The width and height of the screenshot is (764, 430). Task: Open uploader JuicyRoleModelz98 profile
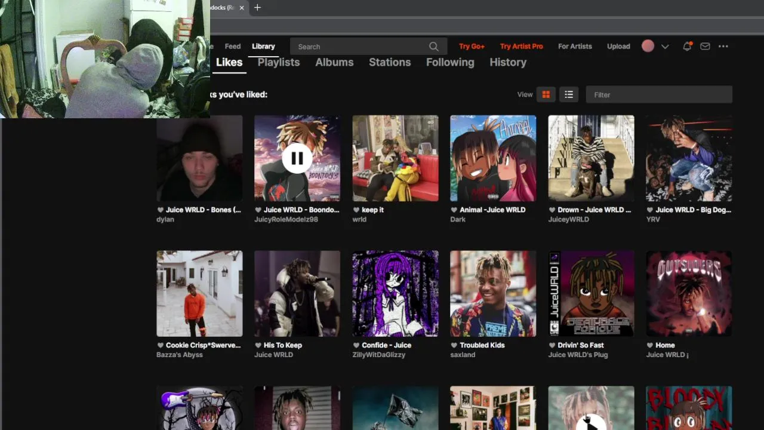coord(286,219)
